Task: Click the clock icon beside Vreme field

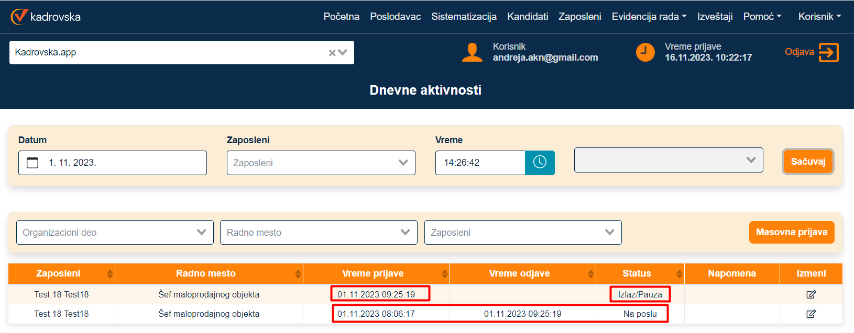Action: pos(540,163)
